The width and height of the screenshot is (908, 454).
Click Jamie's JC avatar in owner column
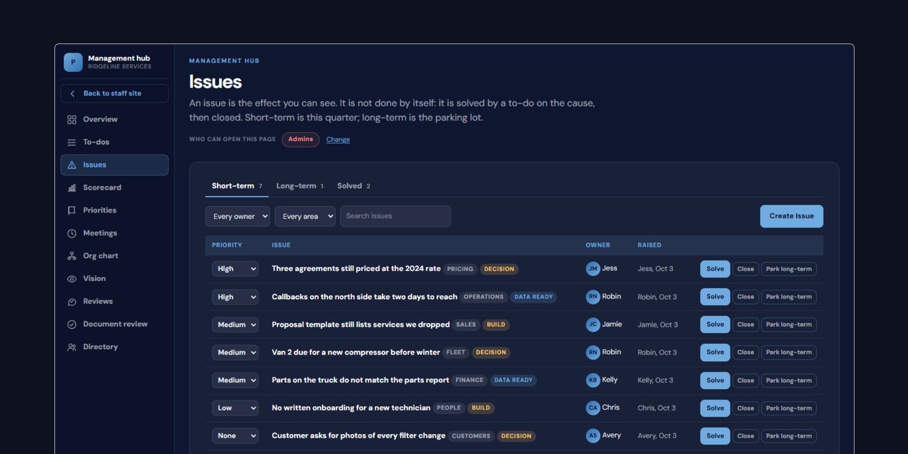pyautogui.click(x=593, y=324)
